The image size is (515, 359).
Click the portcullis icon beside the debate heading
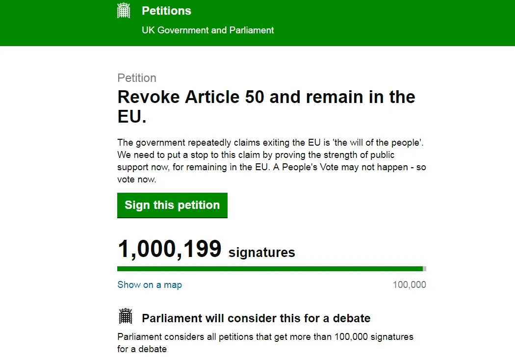(x=126, y=316)
